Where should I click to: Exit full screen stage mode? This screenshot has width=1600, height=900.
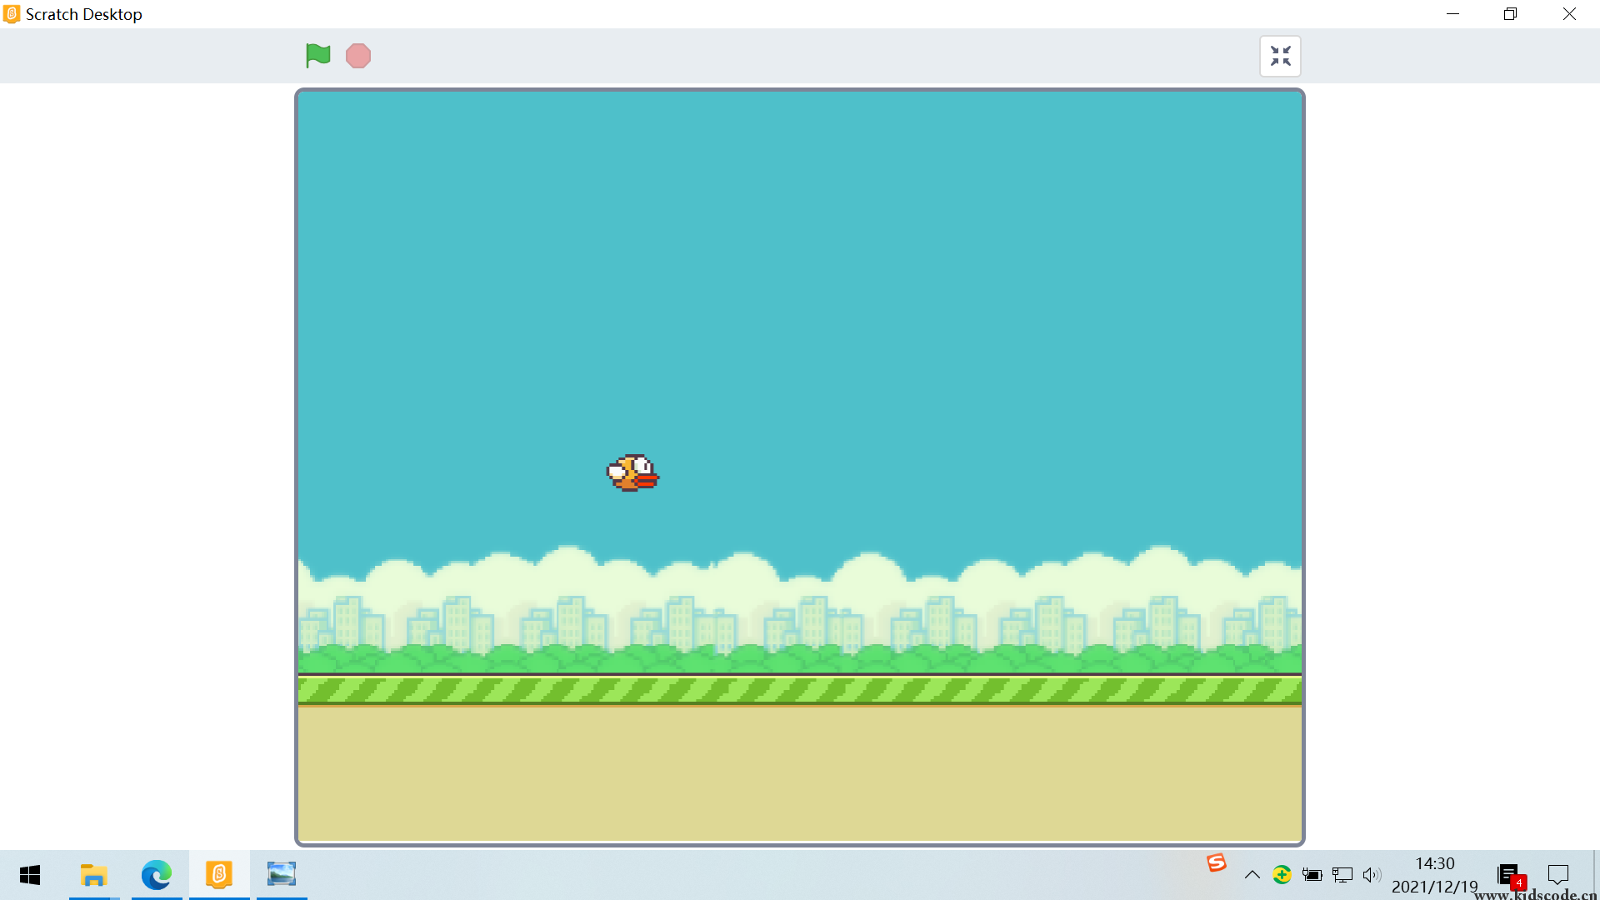pos(1280,56)
